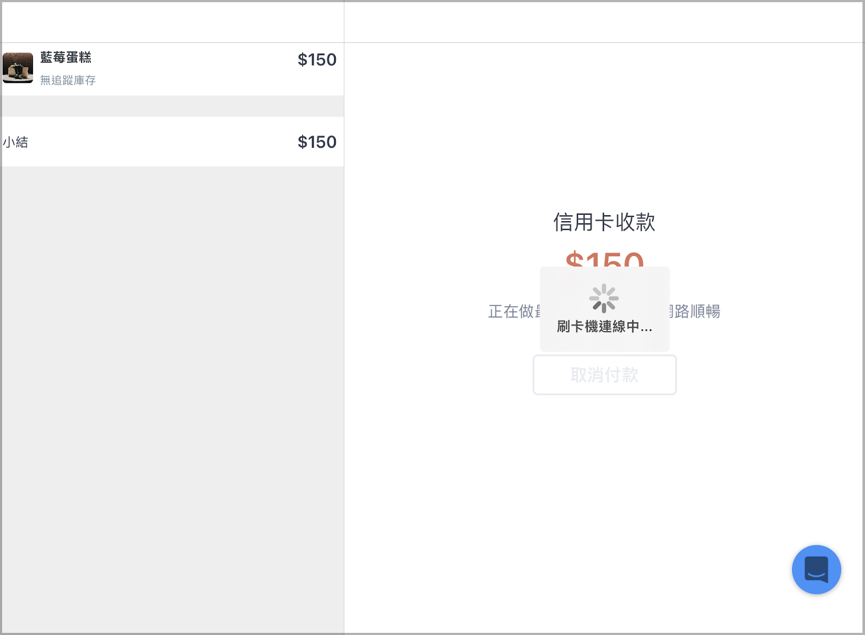Open the blue support chat bubble

tap(816, 570)
